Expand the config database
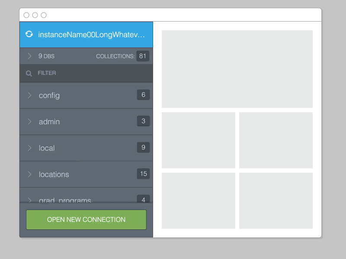346x259 pixels. coord(29,95)
